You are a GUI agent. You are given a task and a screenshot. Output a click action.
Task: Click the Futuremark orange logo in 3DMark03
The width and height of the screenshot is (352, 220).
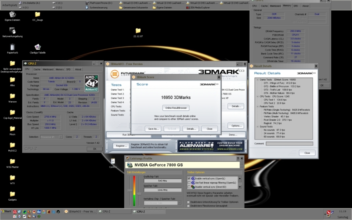click(114, 74)
